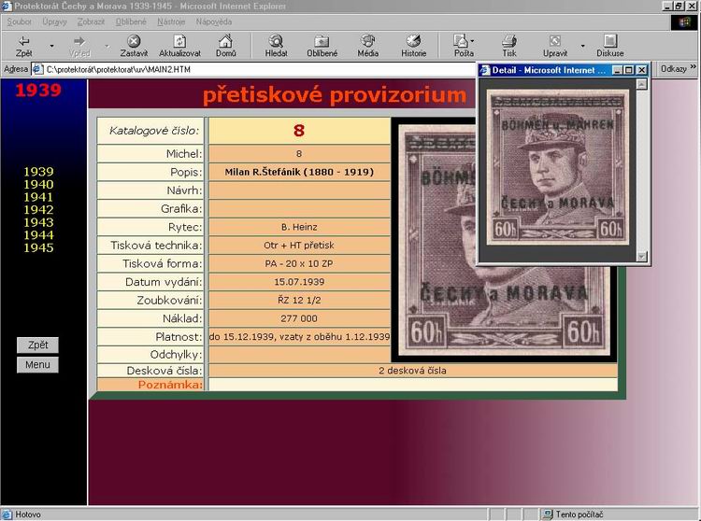Print the page with the Tisk icon
Screen dimensions: 701x521
tap(508, 41)
